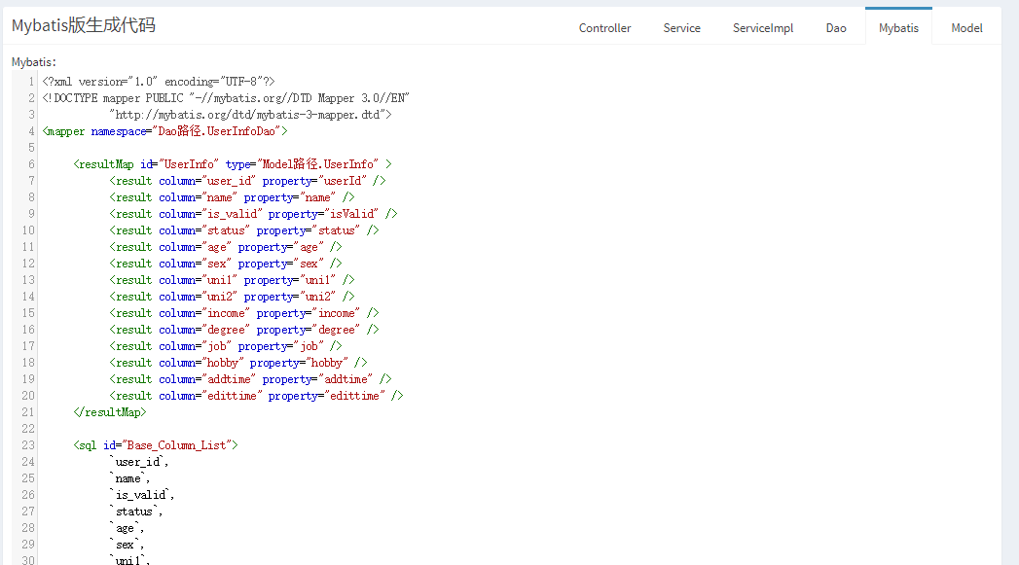Show the Model tab
The image size is (1019, 565).
click(x=965, y=28)
